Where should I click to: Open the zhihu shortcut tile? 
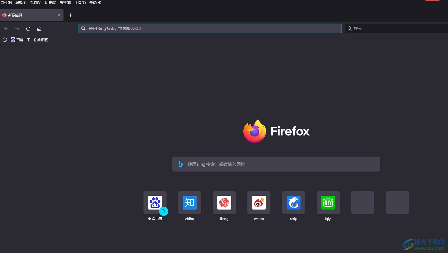[190, 203]
